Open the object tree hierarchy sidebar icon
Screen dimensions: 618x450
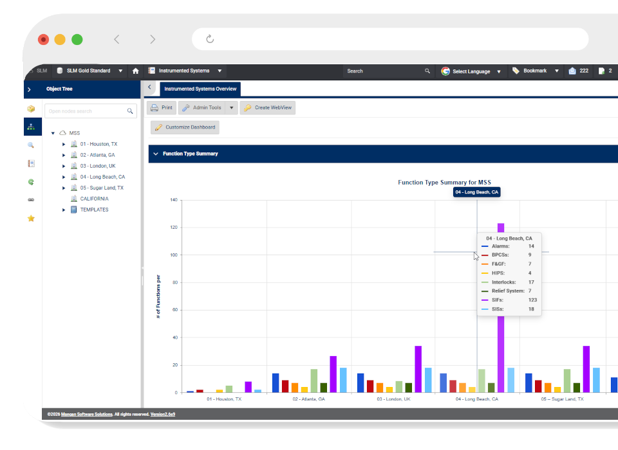(x=31, y=127)
